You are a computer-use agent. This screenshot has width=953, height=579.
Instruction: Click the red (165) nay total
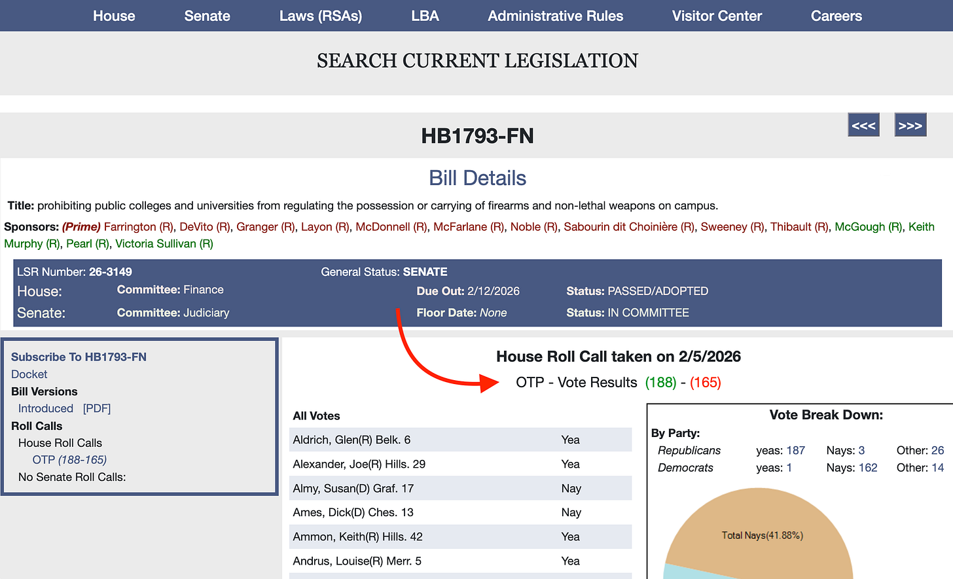point(706,383)
